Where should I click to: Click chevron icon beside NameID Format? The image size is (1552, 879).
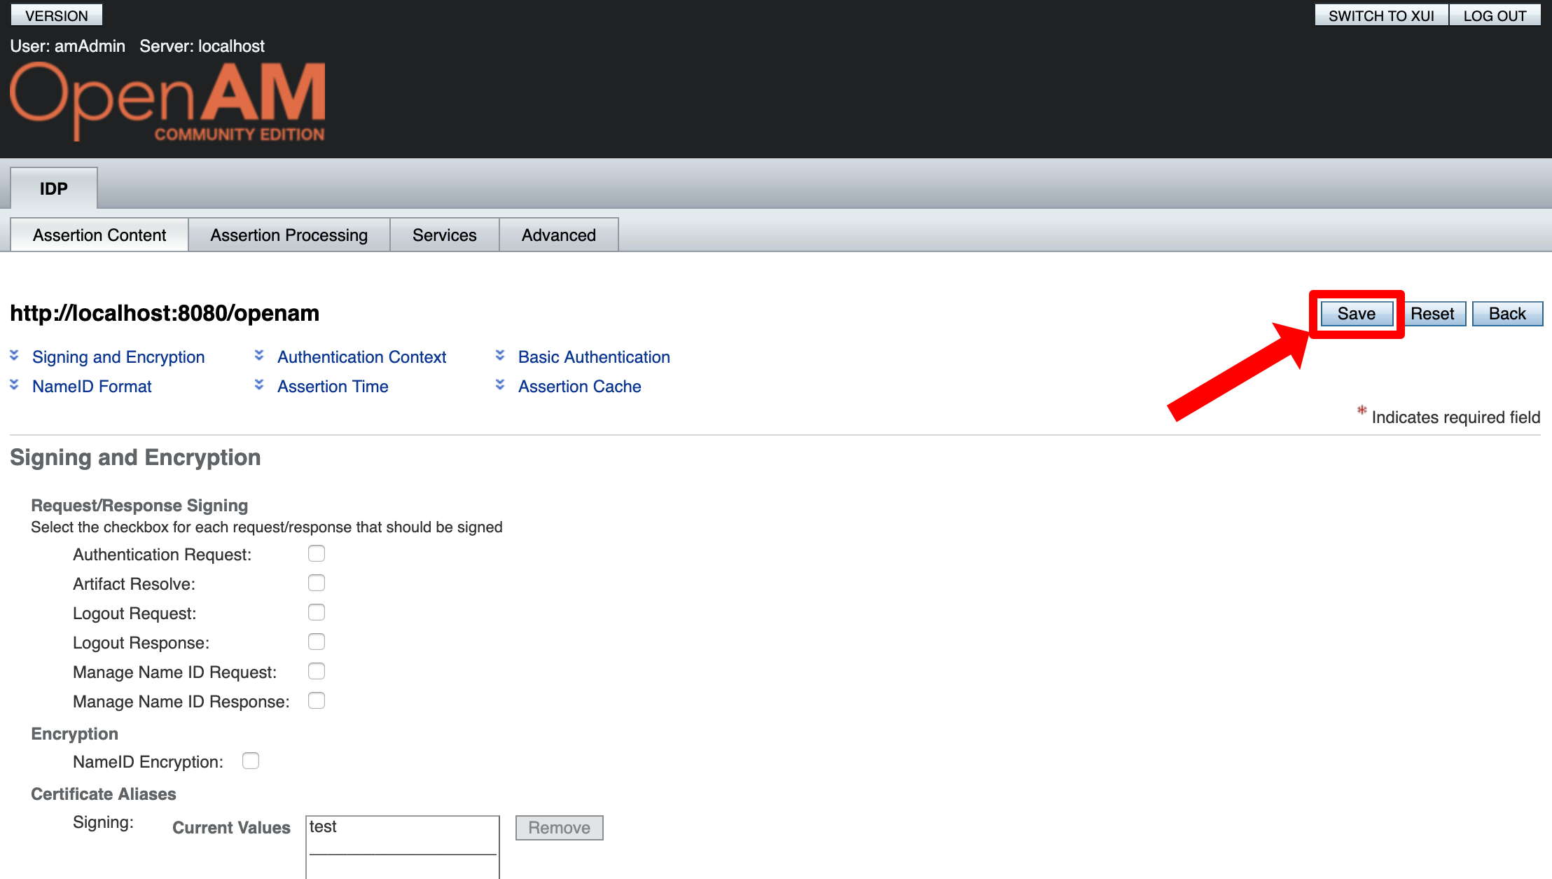(14, 385)
